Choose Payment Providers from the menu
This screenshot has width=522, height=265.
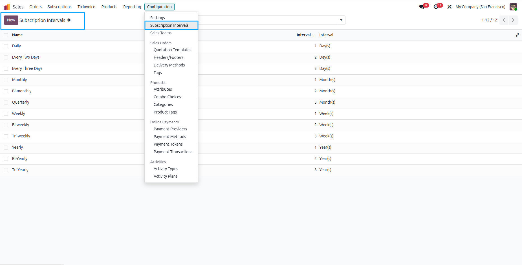(x=170, y=129)
